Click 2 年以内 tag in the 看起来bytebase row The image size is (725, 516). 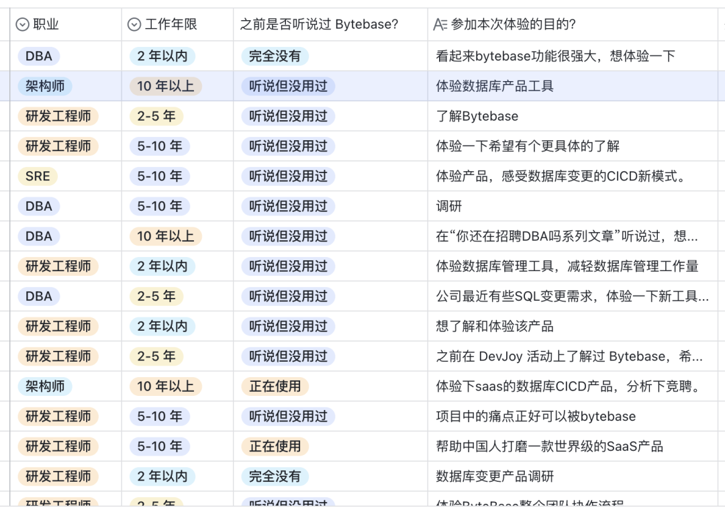click(x=162, y=56)
